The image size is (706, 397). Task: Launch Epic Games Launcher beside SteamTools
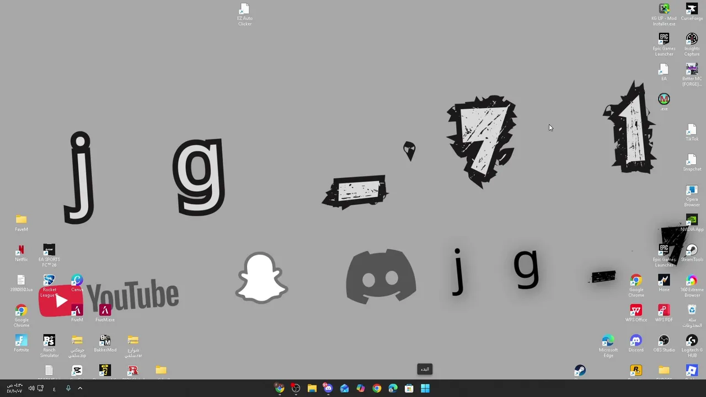[x=664, y=255]
